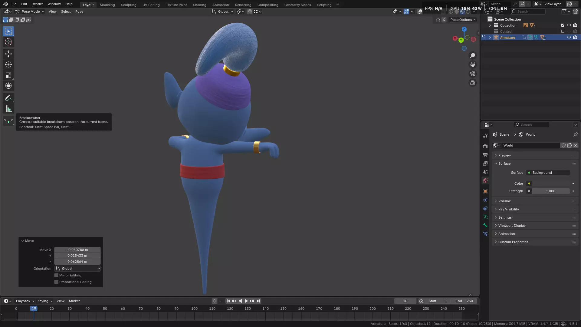Viewport: 581px width, 327px height.
Task: Click the End frame 250 field
Action: pos(464,301)
